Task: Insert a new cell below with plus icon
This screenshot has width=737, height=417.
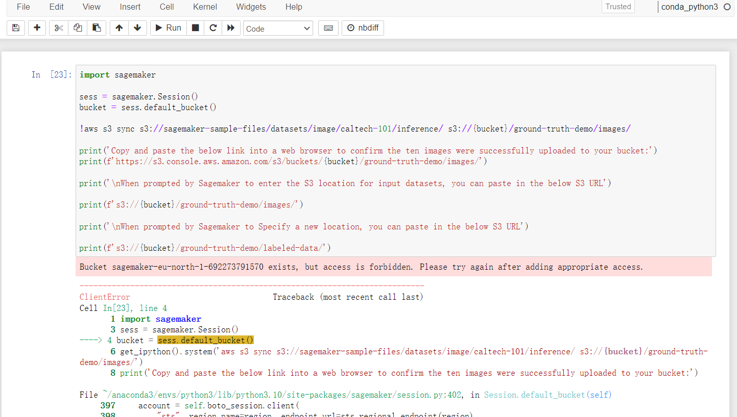Action: (x=37, y=28)
